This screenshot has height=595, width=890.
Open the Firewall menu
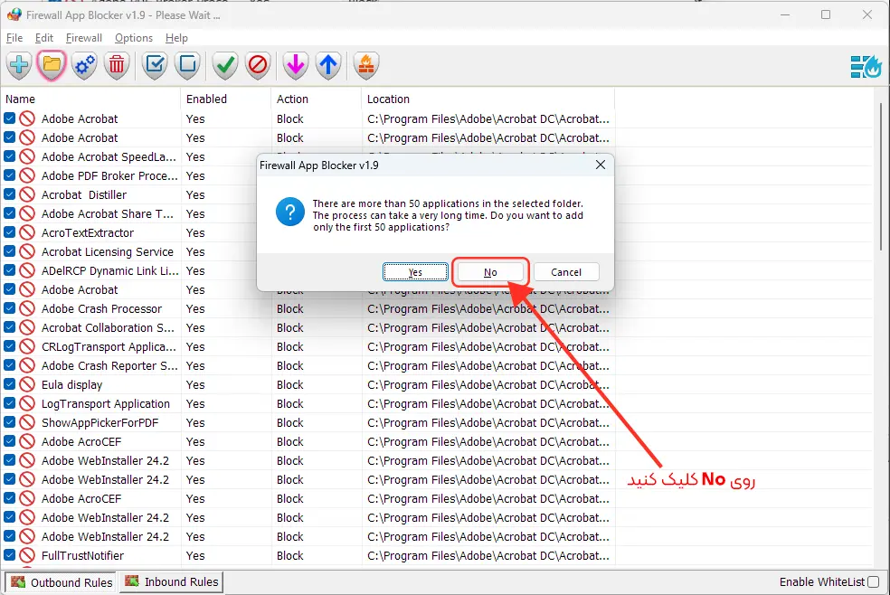coord(84,38)
